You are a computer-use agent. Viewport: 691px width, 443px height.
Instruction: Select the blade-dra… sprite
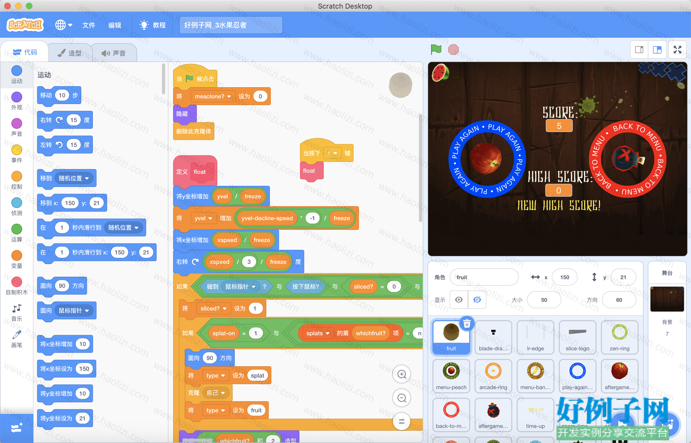[493, 337]
